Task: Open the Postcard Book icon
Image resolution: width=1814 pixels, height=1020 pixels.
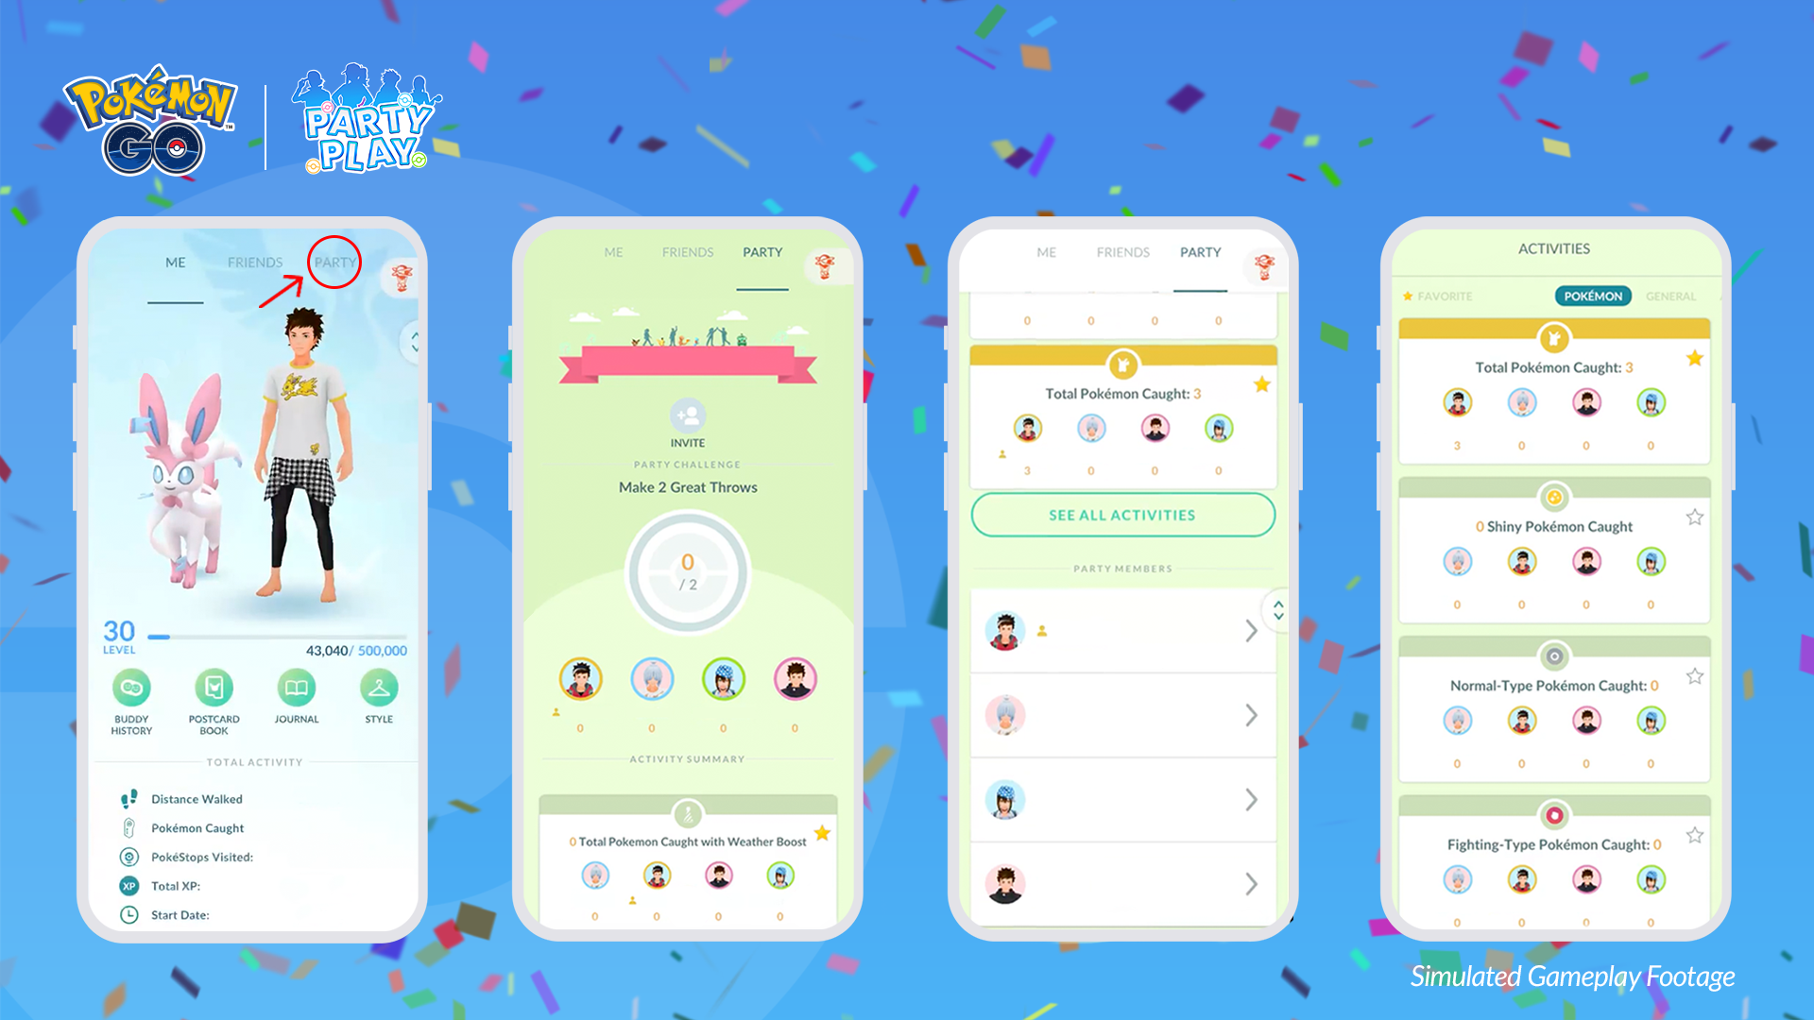Action: click(213, 694)
